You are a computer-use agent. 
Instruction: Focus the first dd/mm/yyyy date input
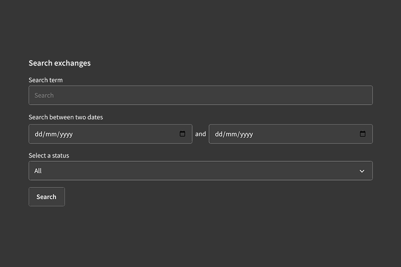(x=89, y=133)
